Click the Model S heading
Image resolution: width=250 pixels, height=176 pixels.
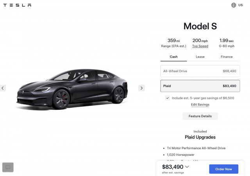tap(200, 26)
